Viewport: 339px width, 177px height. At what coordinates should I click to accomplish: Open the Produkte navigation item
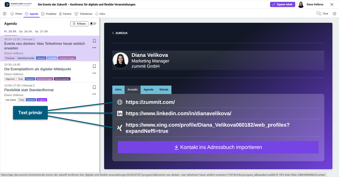click(x=49, y=14)
